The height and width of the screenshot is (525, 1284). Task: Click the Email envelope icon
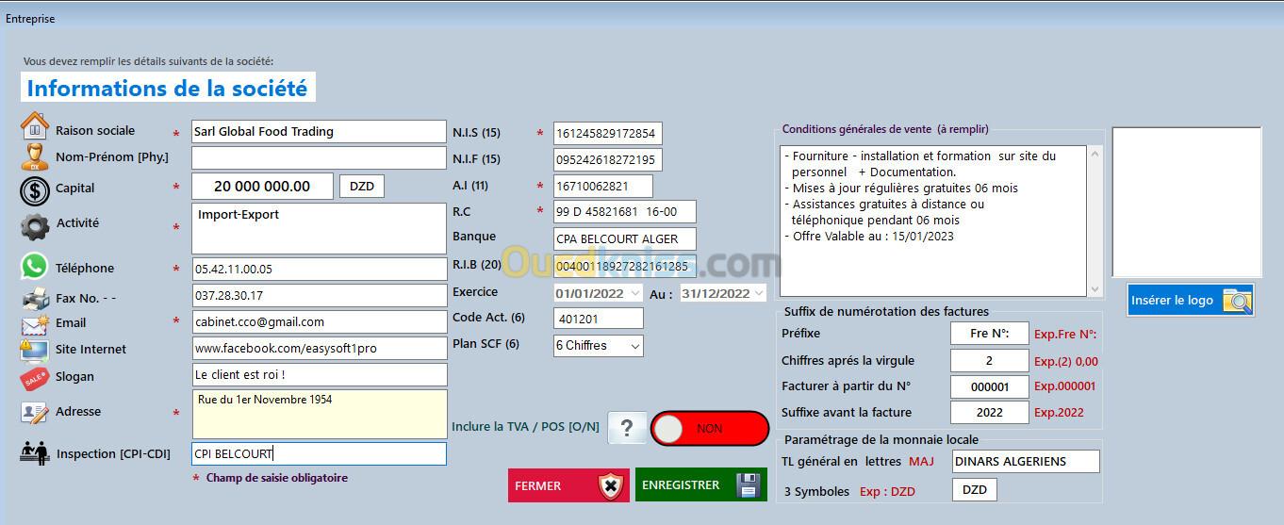(35, 324)
